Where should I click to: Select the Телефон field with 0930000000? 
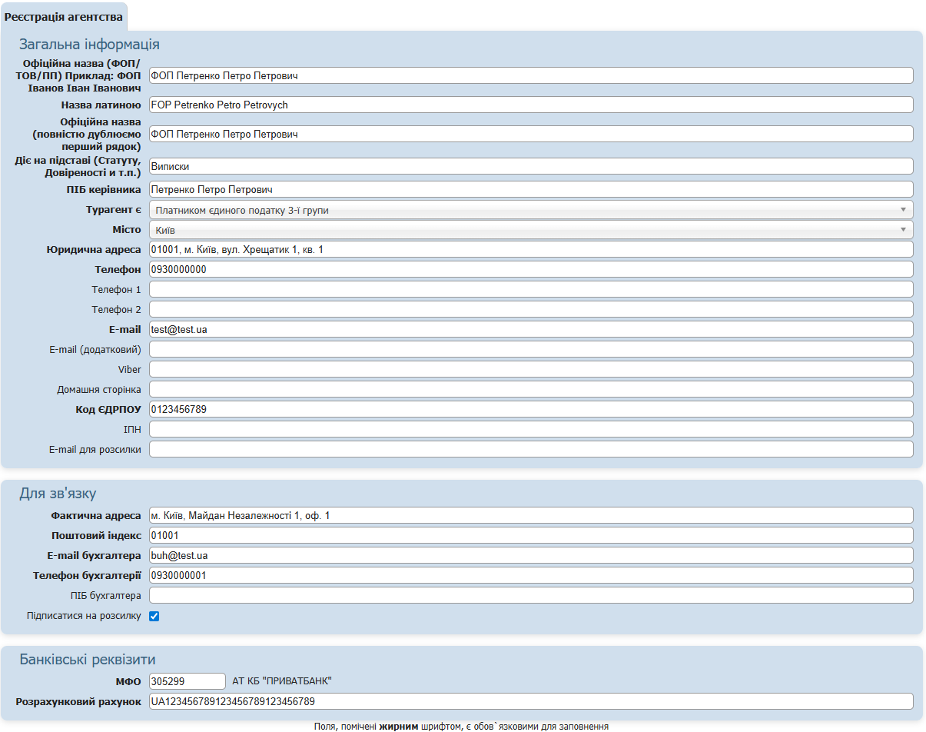(x=530, y=269)
